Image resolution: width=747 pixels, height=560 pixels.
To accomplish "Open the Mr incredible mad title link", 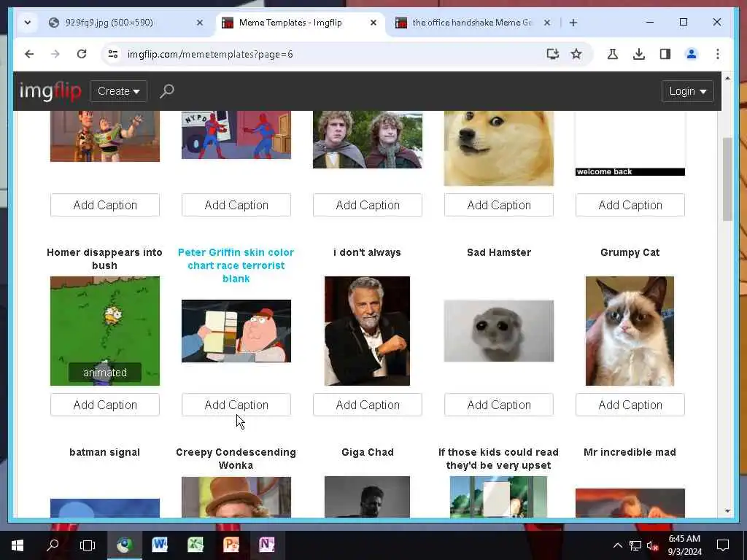I will tap(630, 452).
